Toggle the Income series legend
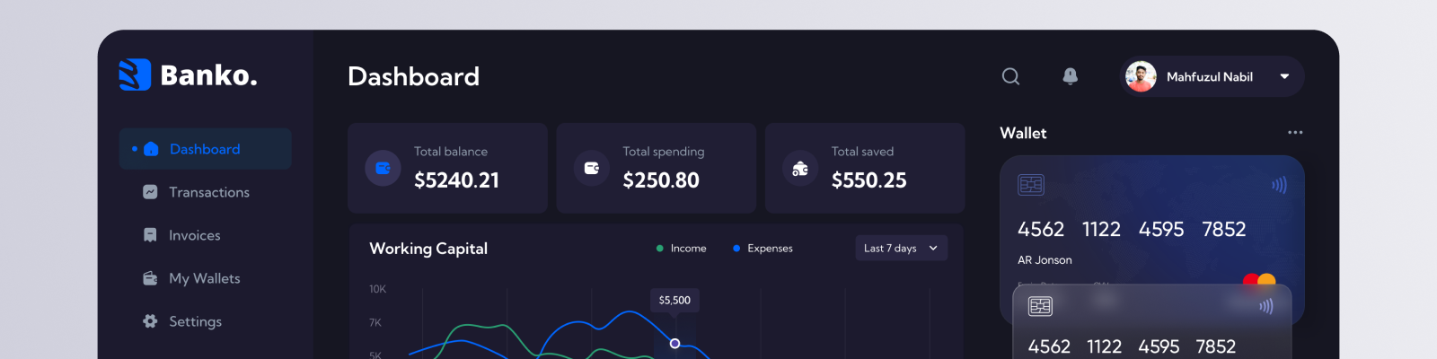 click(681, 249)
